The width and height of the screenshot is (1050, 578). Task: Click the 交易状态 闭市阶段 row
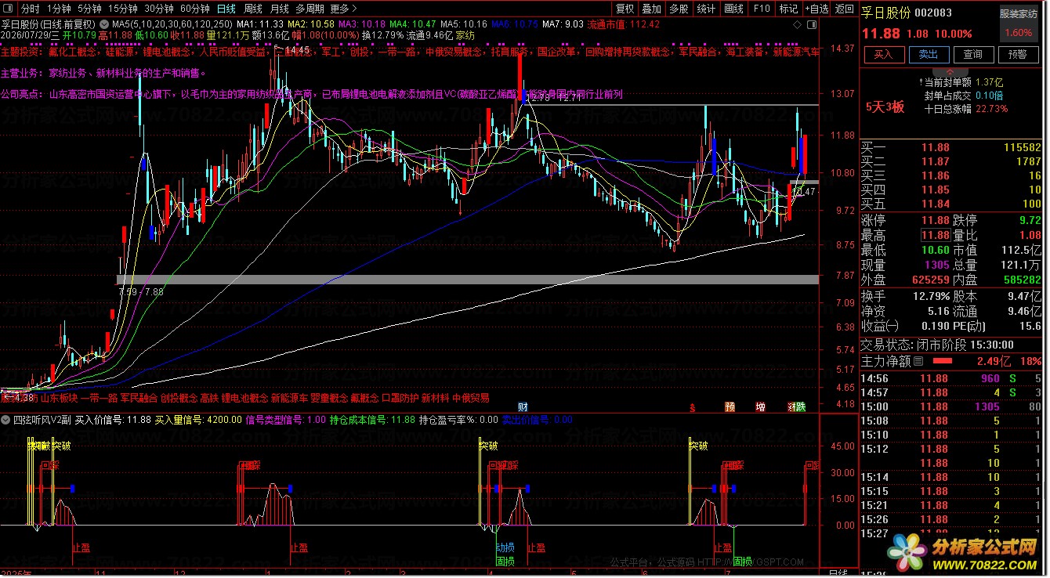click(952, 345)
